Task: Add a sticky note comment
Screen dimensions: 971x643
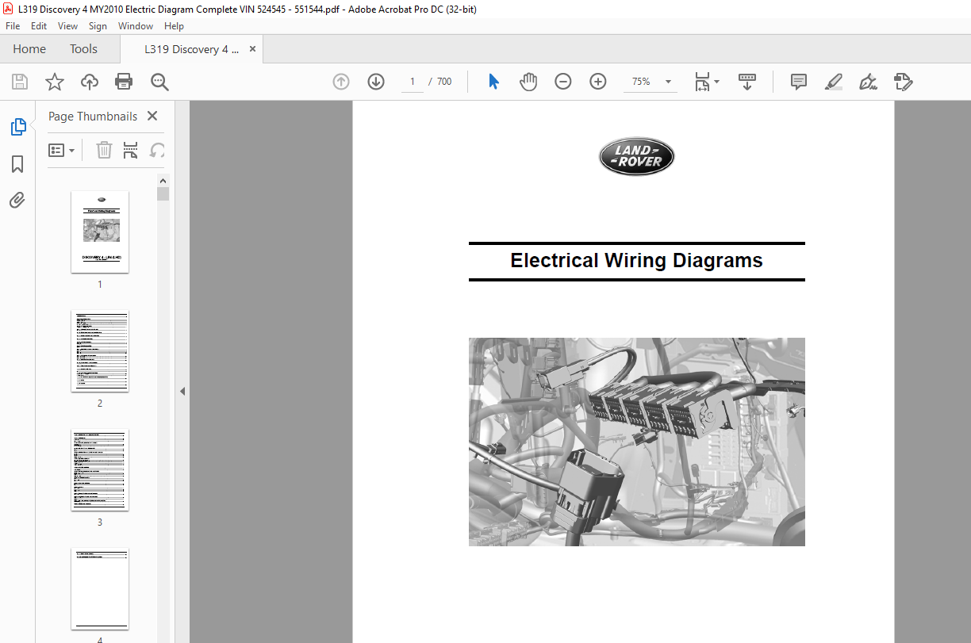Action: pos(799,82)
